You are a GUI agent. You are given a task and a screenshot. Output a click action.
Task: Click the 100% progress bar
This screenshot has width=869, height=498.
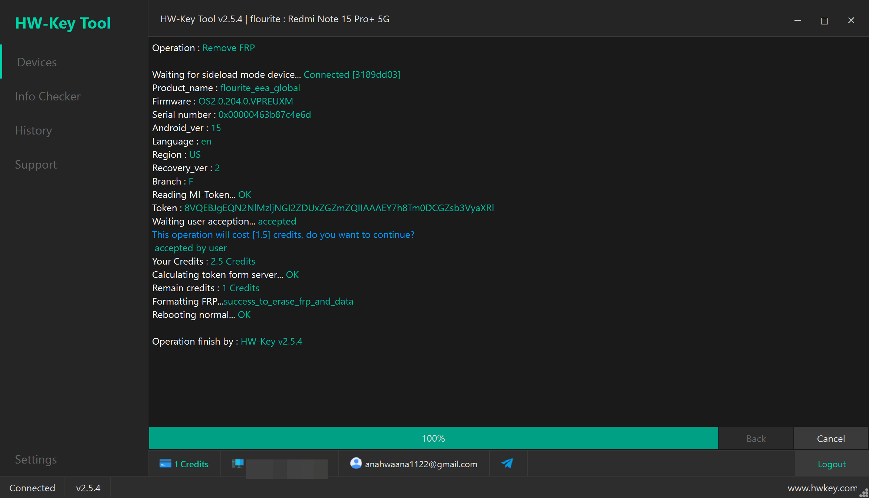433,438
